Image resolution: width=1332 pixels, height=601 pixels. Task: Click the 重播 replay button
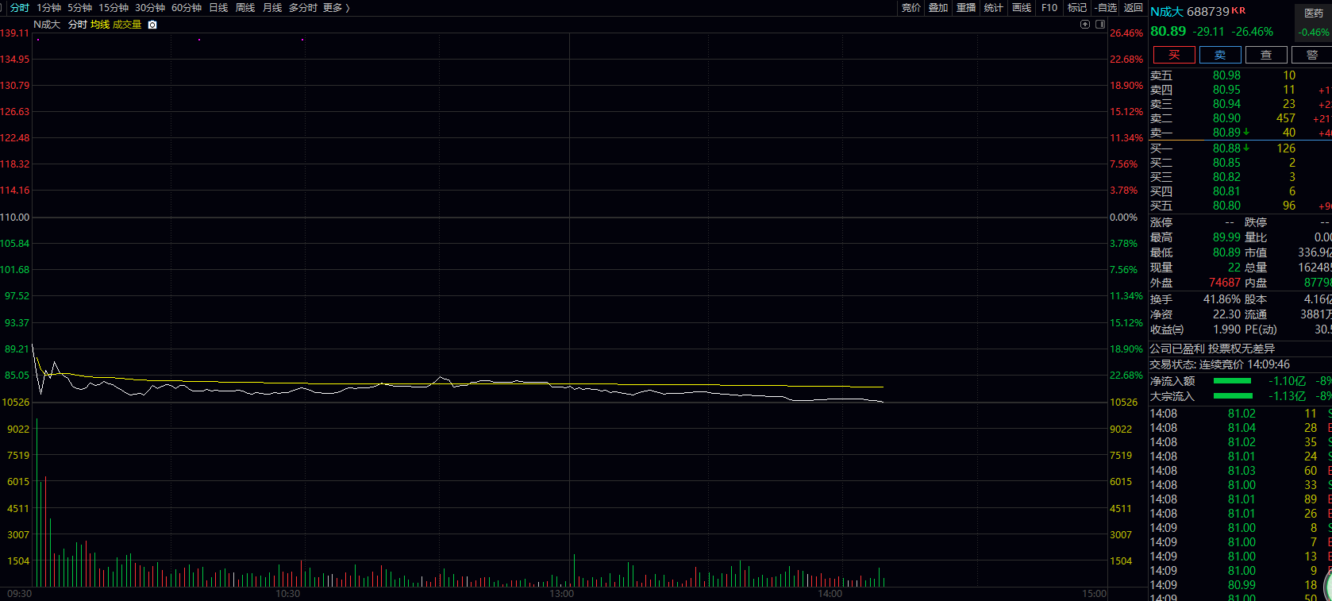(x=966, y=7)
